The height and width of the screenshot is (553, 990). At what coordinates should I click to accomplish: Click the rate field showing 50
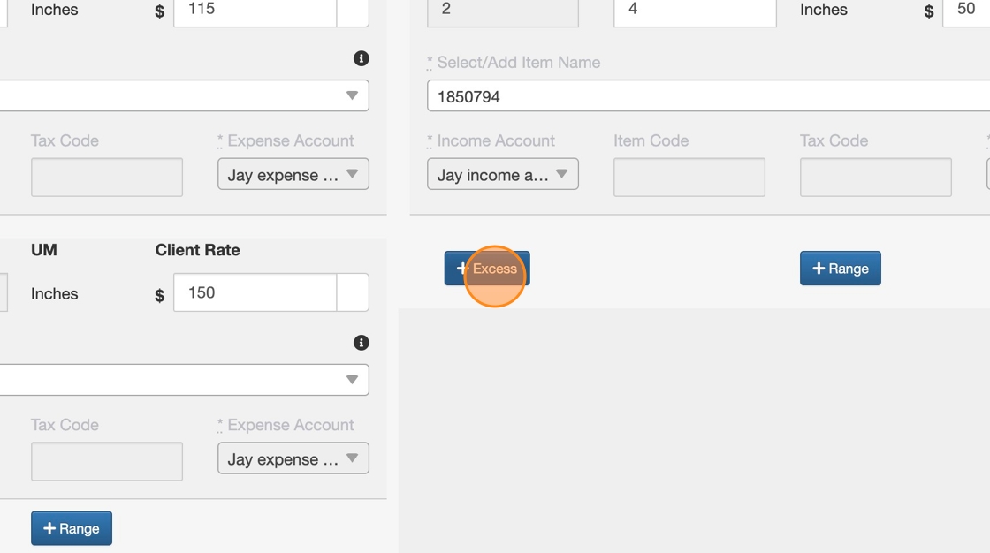pyautogui.click(x=965, y=11)
